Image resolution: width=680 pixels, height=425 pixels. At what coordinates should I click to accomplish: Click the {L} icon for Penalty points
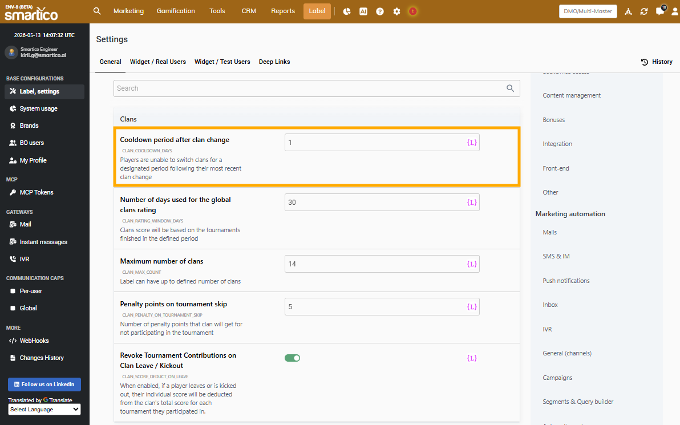click(x=471, y=307)
